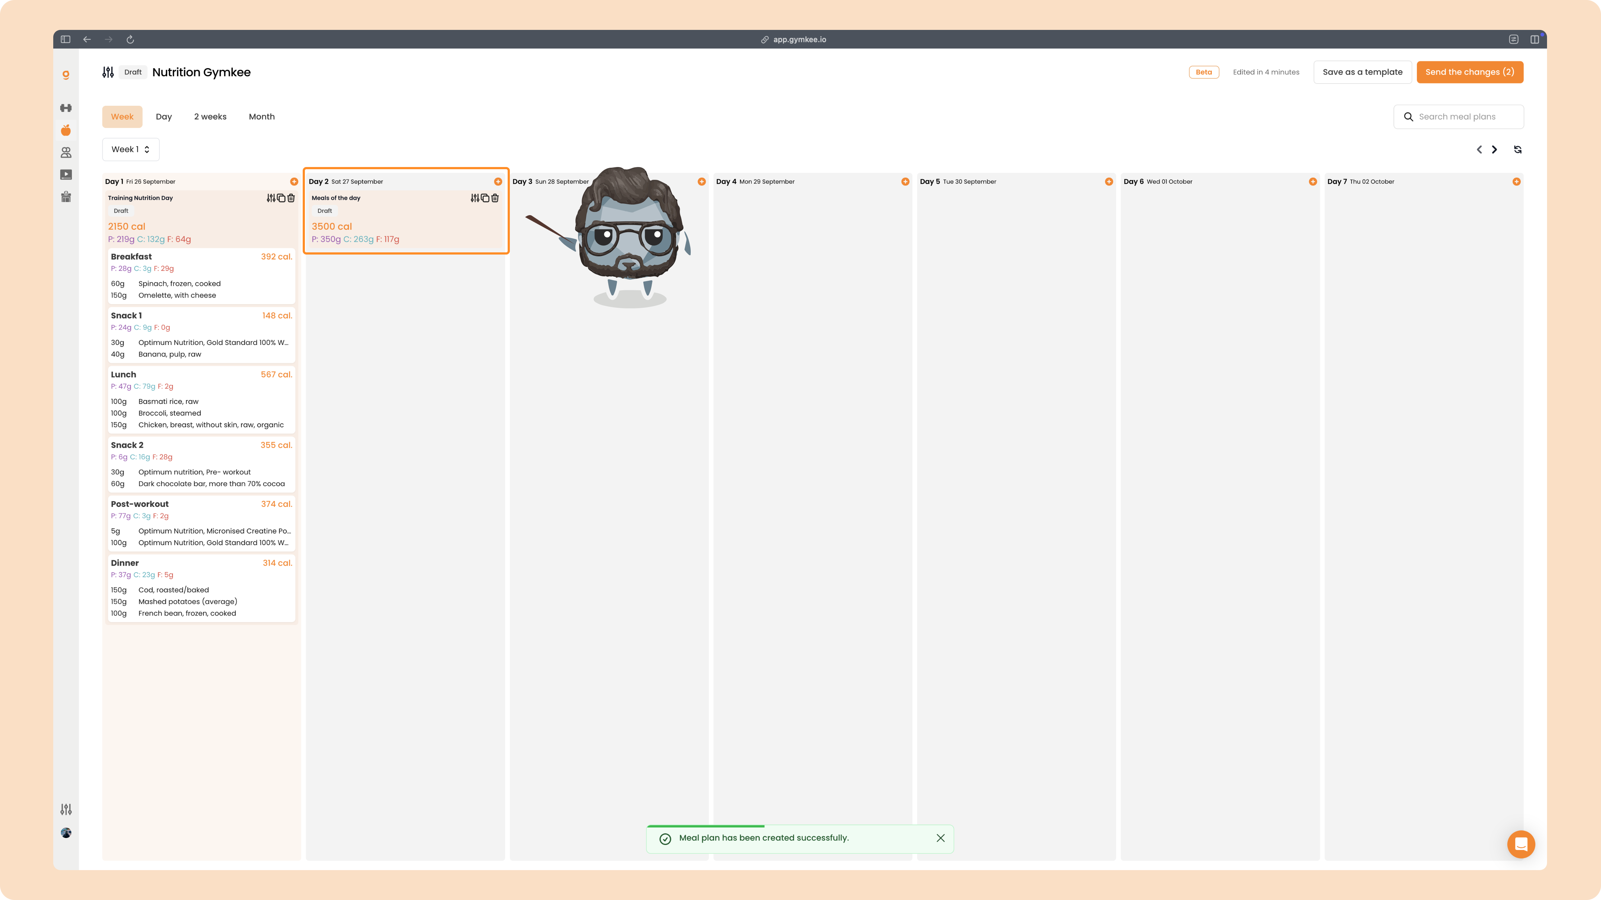Add a meal plan to Day 2

[x=498, y=182]
